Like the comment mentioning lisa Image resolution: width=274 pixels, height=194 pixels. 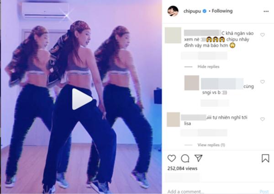[263, 119]
